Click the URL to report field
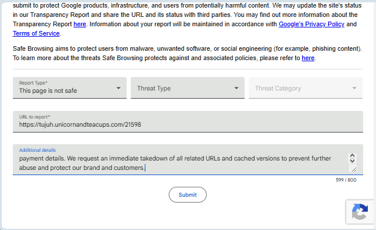The width and height of the screenshot is (376, 230). pos(188,121)
